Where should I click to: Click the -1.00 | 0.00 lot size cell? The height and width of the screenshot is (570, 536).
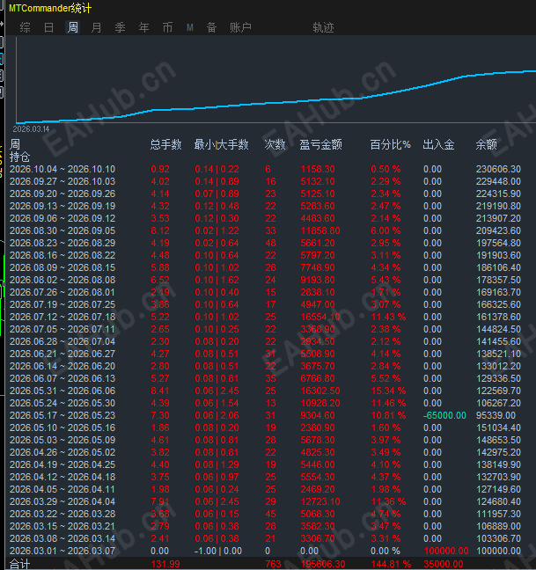(218, 552)
